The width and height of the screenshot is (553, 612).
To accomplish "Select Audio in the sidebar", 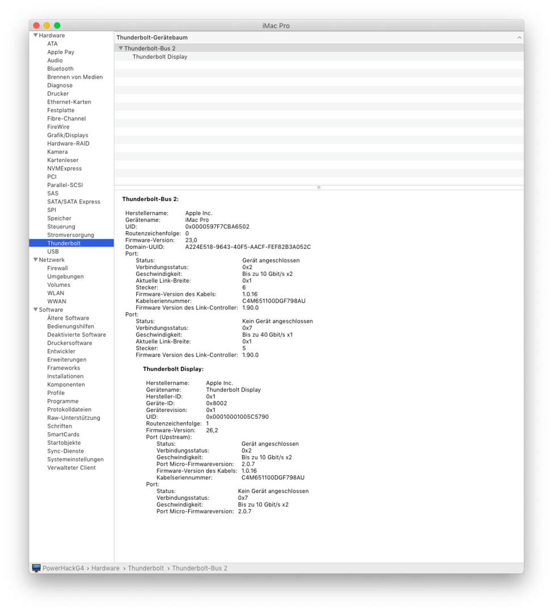I will (x=54, y=60).
